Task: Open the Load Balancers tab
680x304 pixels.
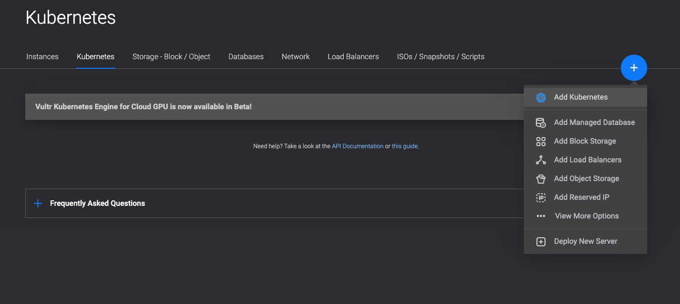Action: [353, 57]
